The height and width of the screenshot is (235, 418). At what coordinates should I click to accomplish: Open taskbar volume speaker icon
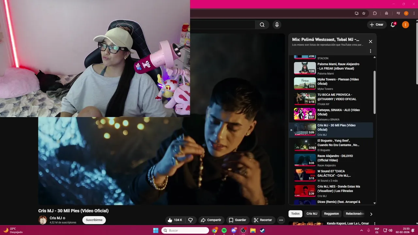point(390,230)
